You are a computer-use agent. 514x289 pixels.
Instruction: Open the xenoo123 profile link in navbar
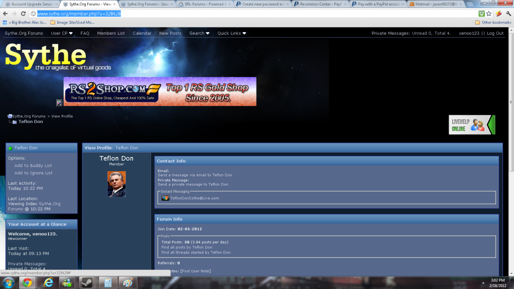click(x=469, y=33)
